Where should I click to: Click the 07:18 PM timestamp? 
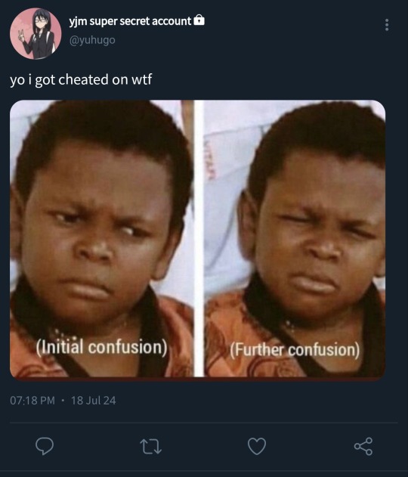click(x=32, y=401)
